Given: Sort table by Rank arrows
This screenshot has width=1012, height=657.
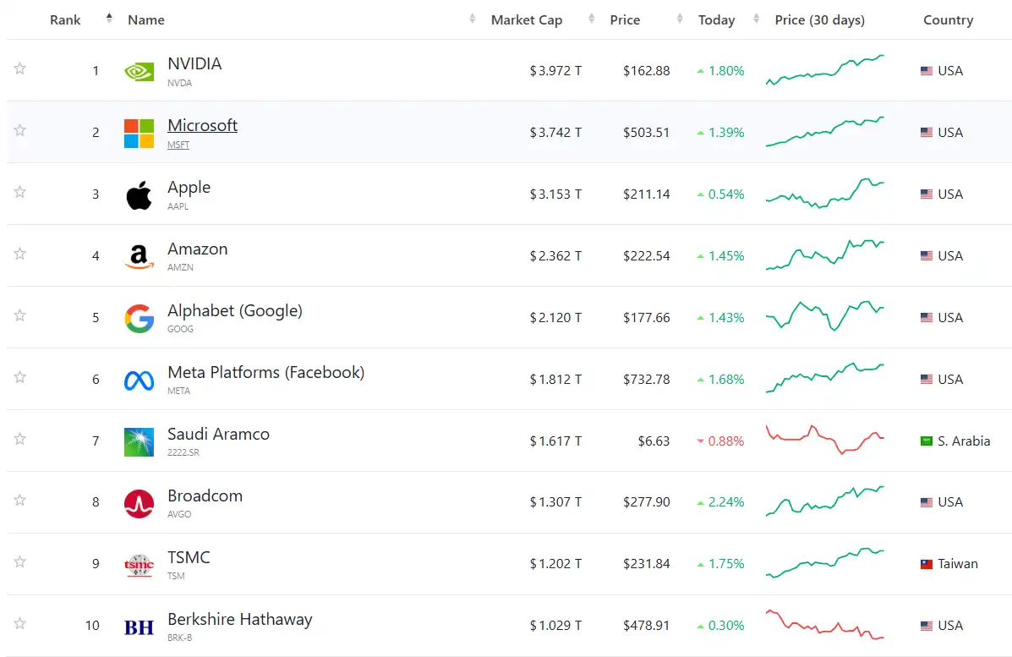Looking at the screenshot, I should [109, 19].
